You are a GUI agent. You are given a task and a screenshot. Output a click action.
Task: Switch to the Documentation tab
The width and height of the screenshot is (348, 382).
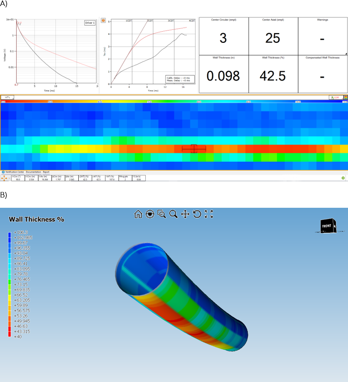click(x=34, y=172)
